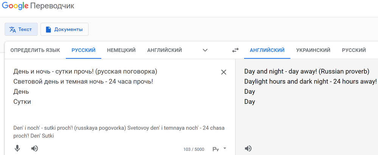Expand the source language list chevron

point(205,50)
